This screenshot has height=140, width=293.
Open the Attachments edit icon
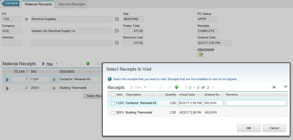click(x=201, y=55)
